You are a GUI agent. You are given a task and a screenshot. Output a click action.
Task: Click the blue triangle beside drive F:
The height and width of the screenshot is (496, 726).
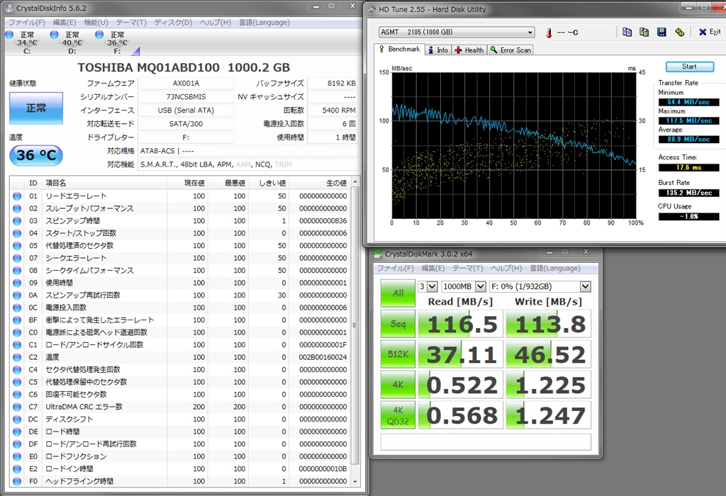(x=135, y=50)
